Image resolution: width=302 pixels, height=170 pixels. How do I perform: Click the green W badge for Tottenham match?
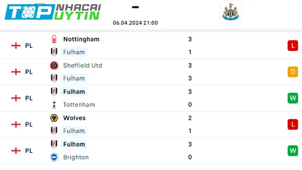(293, 98)
